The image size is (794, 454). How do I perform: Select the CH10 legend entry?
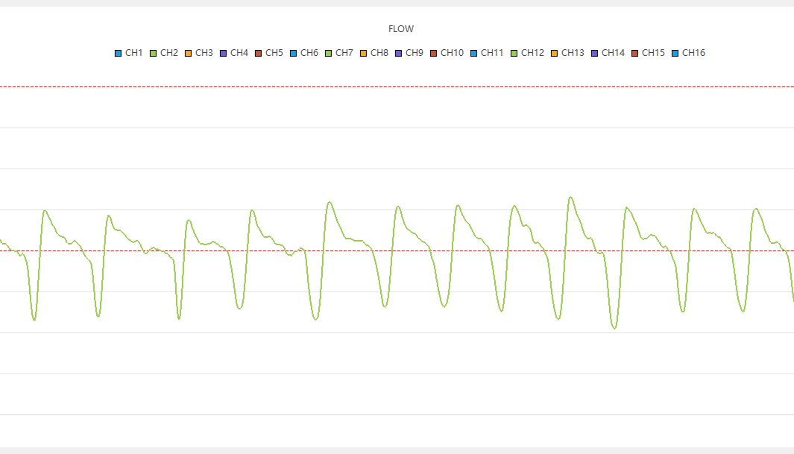click(447, 53)
